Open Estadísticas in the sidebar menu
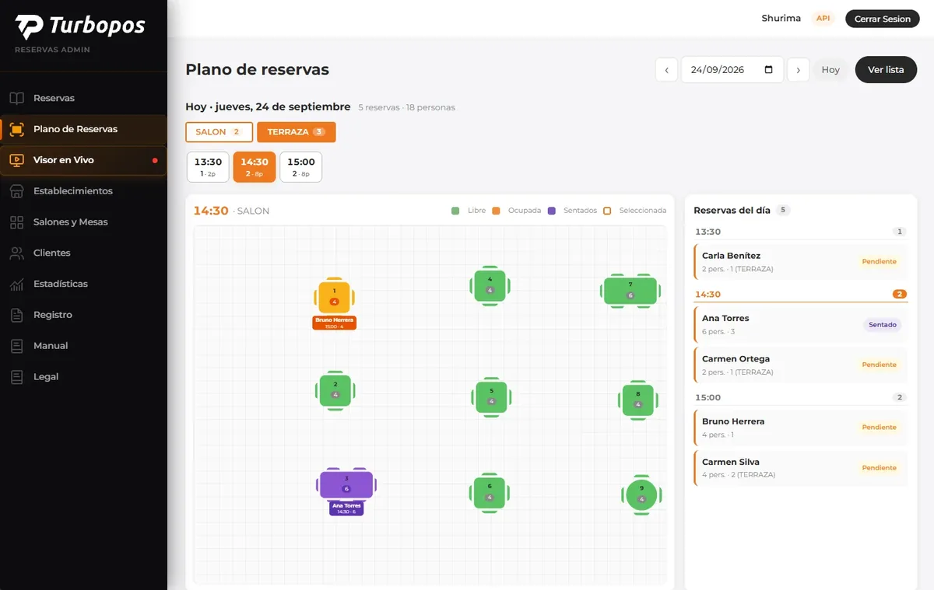Viewport: 934px width, 590px height. coord(83,285)
